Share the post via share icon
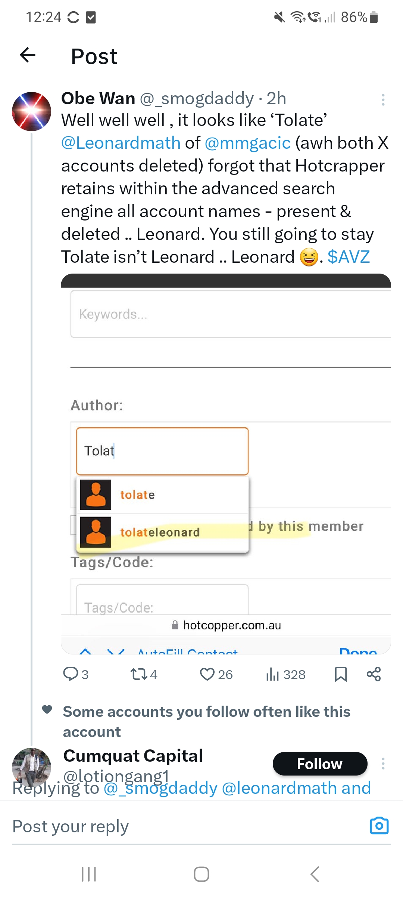403x897 pixels. (x=374, y=674)
